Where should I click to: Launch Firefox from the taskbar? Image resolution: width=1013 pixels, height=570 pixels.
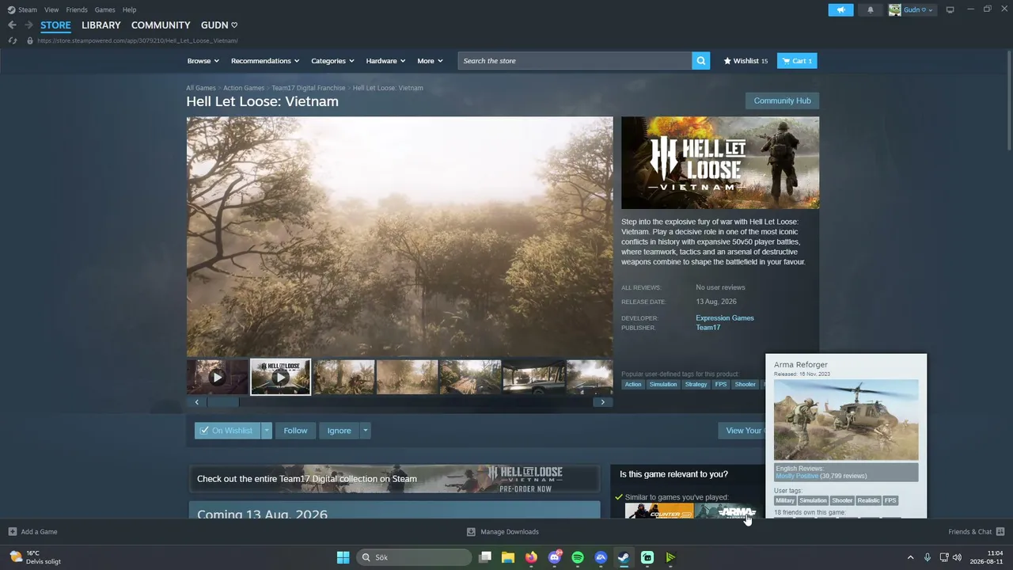[531, 557]
